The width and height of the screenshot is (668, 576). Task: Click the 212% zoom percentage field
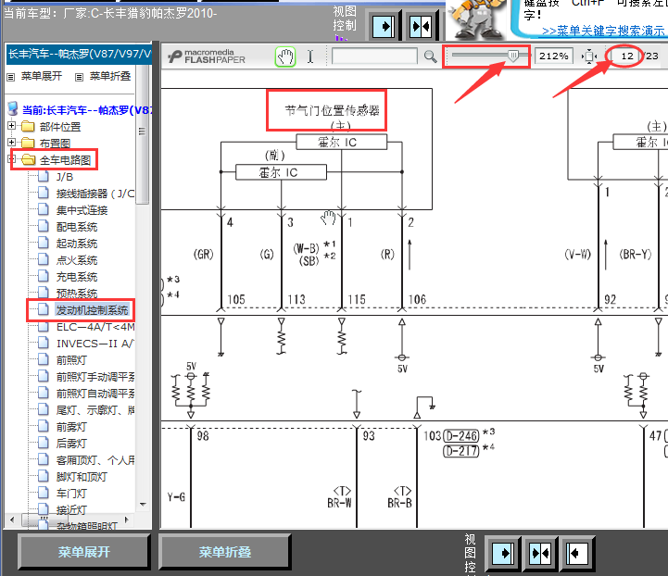553,56
